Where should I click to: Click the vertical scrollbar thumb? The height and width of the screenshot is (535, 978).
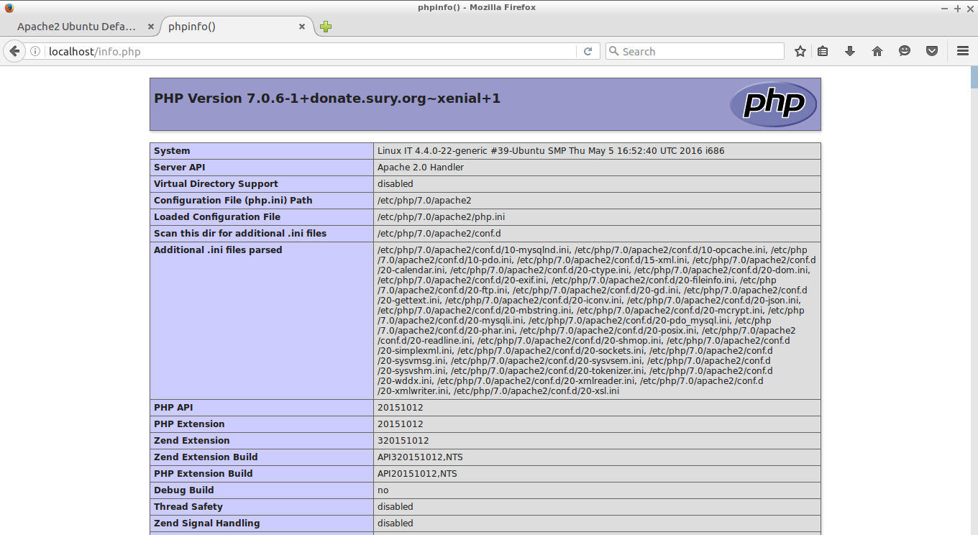click(x=974, y=77)
